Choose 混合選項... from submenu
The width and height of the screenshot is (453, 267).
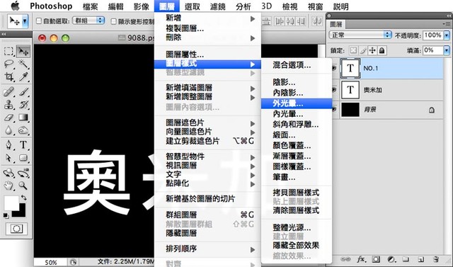[x=297, y=65]
